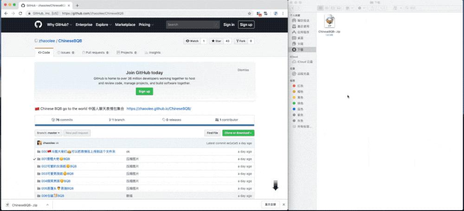Switch to the Pull requests tab
Screen dimensions: 464x211
[95, 53]
